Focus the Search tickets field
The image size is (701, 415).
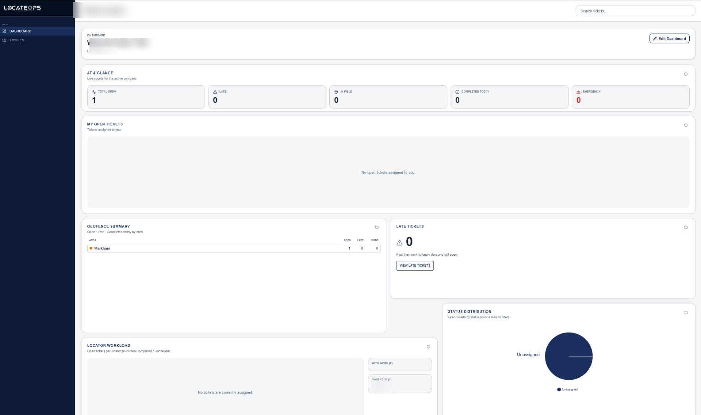[x=635, y=11]
